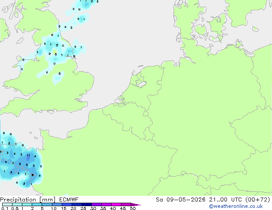Click the legend label '25'
Viewport: 272px width, 210px height.
83,208
